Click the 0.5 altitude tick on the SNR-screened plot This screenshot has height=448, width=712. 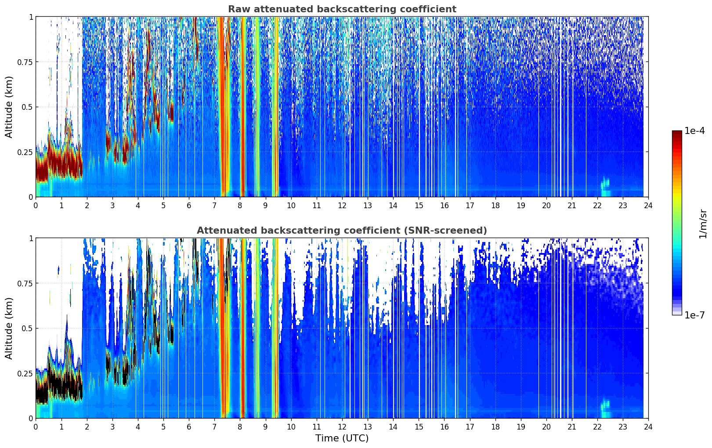coord(27,329)
